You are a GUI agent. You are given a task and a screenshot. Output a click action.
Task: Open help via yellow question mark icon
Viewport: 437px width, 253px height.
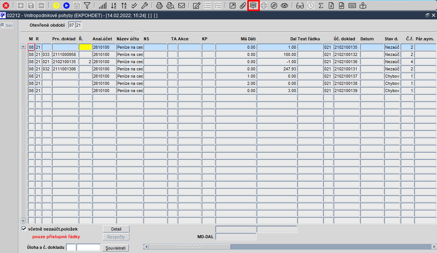click(56, 6)
